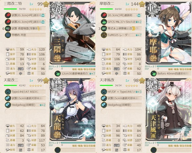192x153 pixels.
Task: Click Tenryuu's 試製15cm9連装 ASW rocket slot
Action: (x=28, y=98)
